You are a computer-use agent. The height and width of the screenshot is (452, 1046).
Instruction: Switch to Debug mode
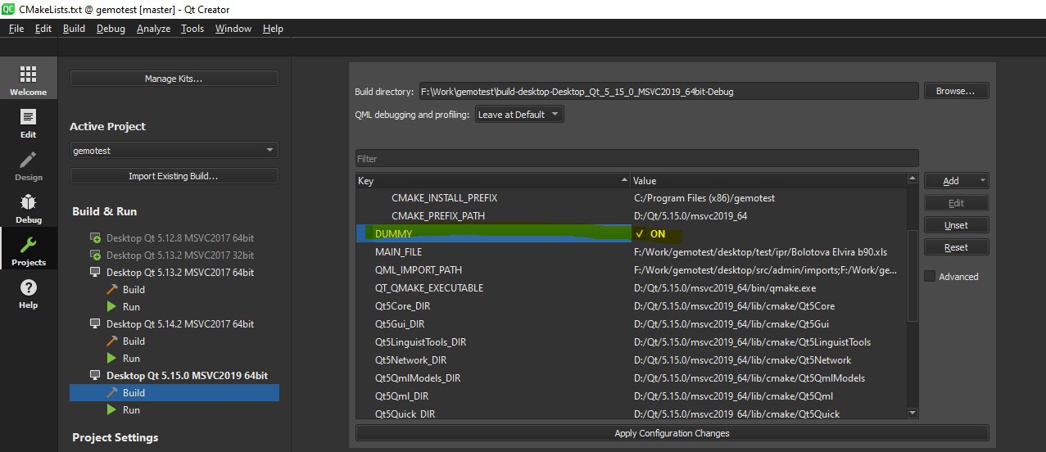tap(28, 207)
